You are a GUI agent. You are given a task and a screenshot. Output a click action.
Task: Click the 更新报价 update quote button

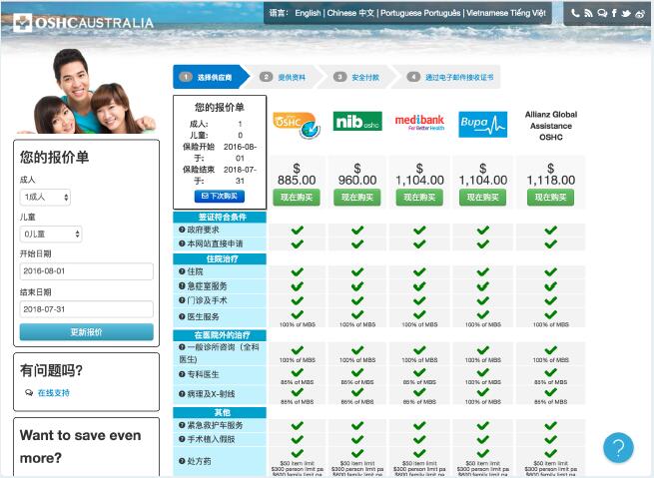click(x=86, y=332)
